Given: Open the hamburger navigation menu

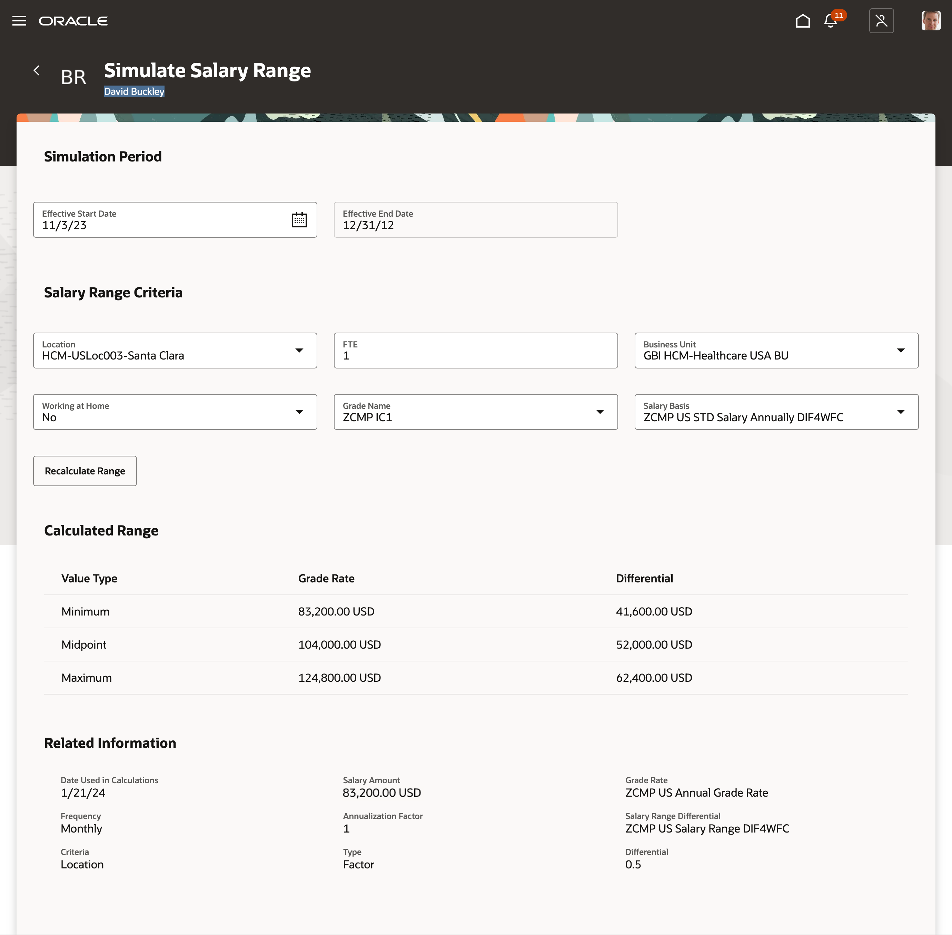Looking at the screenshot, I should pyautogui.click(x=19, y=21).
